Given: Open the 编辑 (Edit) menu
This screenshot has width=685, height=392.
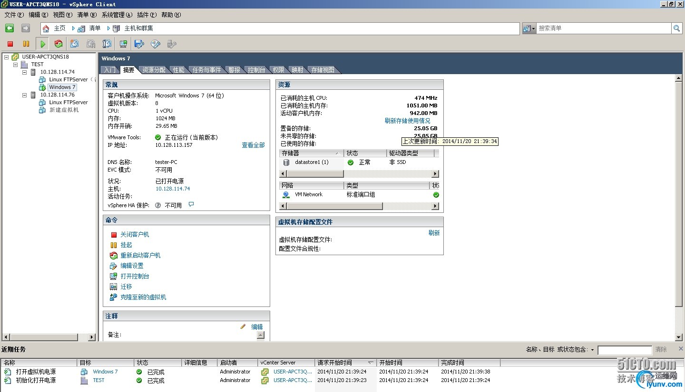Looking at the screenshot, I should coord(39,15).
